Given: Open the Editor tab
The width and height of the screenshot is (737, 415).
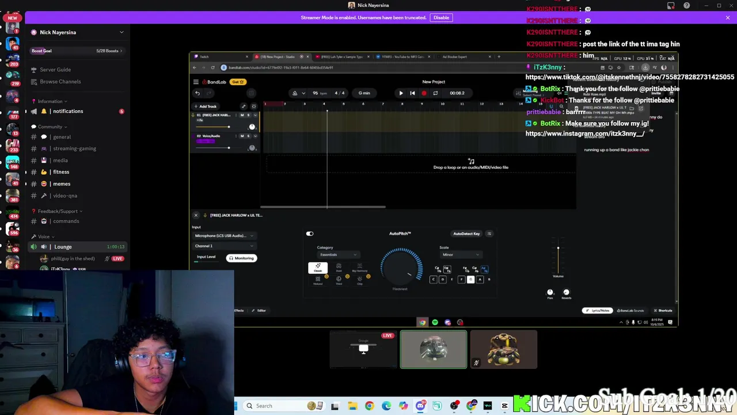Looking at the screenshot, I should (259, 311).
